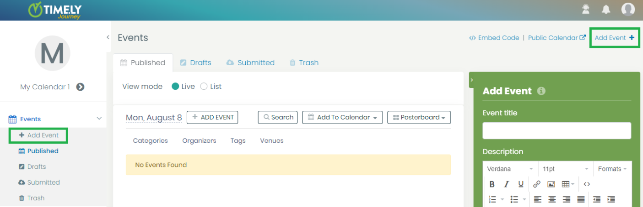Open the user profile avatar menu
Screen dimensions: 643x207
(628, 9)
